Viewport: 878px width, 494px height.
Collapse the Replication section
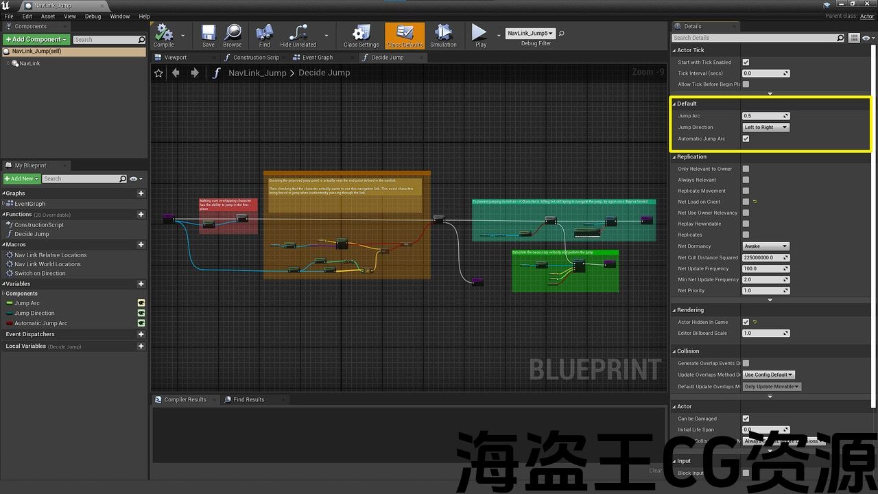(x=674, y=157)
